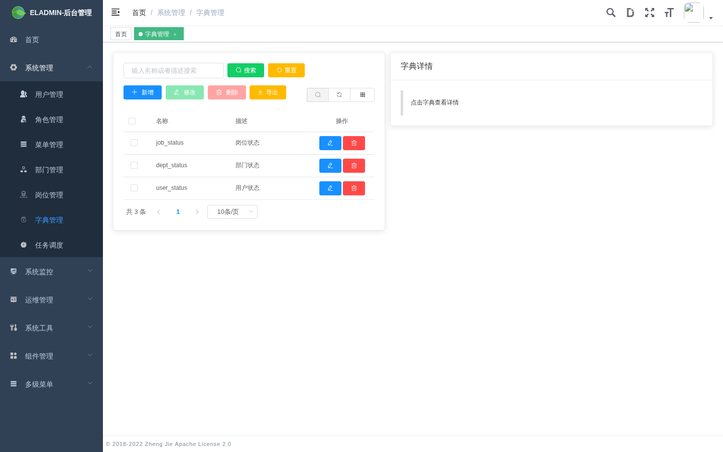
Task: Check the user_status row checkbox
Action: tap(134, 188)
